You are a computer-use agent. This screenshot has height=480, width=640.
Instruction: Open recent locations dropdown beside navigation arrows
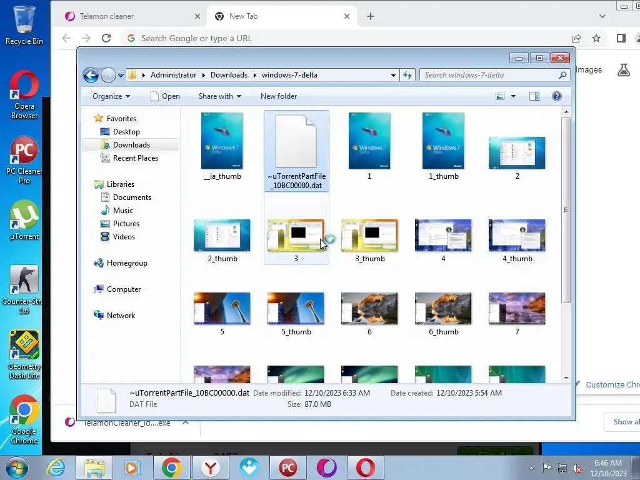point(121,75)
